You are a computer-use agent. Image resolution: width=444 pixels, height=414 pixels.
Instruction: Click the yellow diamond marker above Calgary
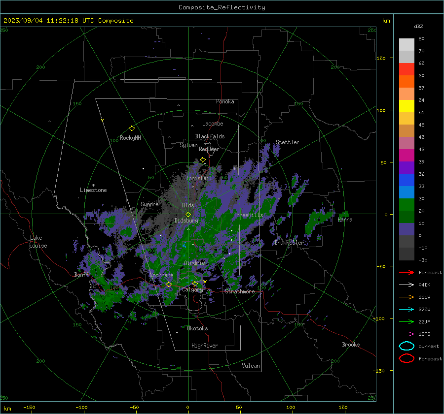pos(195,284)
